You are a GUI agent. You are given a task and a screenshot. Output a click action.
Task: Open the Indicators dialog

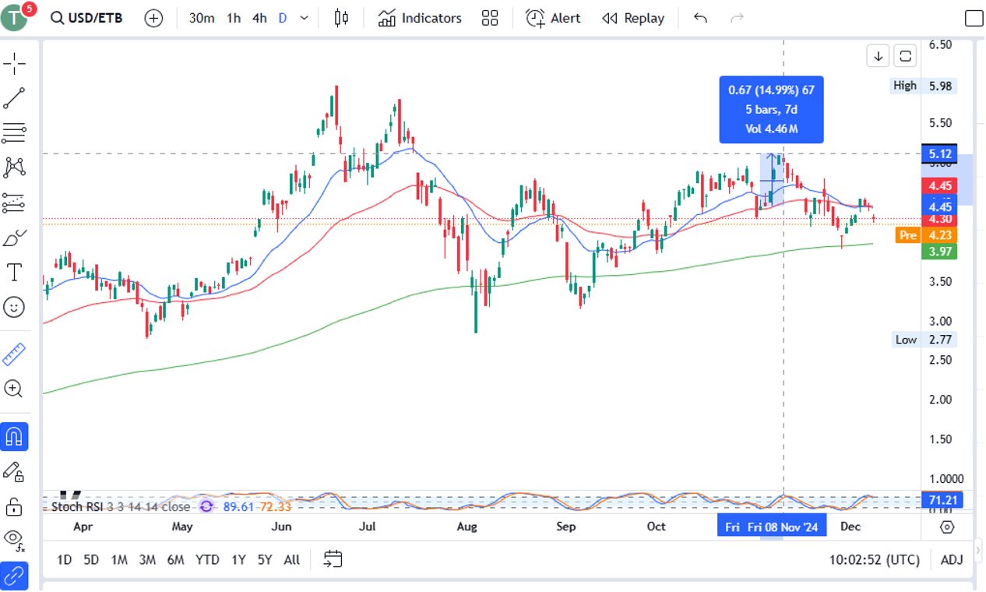[x=420, y=18]
